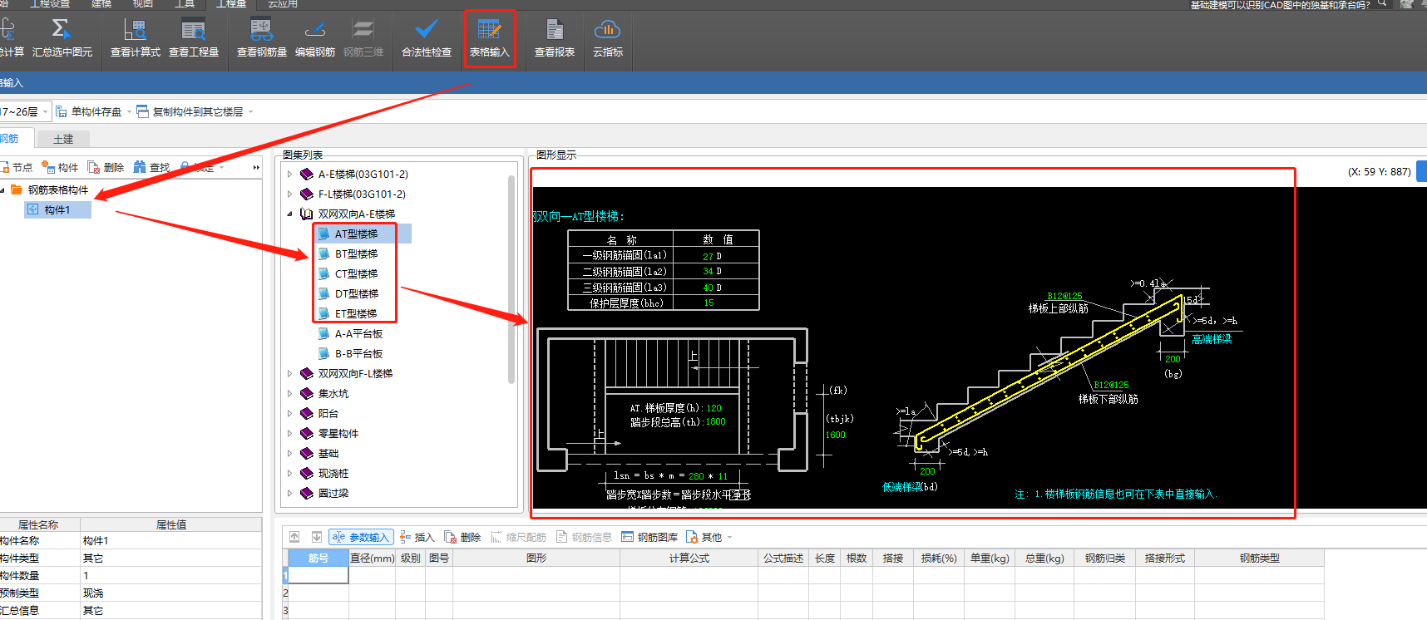Select AT型楼梯 in the atlas list

pyautogui.click(x=356, y=234)
